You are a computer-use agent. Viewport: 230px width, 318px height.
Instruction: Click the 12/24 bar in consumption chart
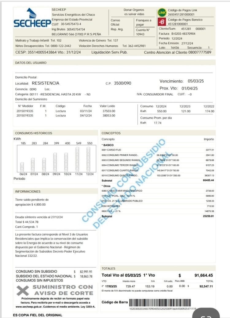pyautogui.click(x=90, y=160)
